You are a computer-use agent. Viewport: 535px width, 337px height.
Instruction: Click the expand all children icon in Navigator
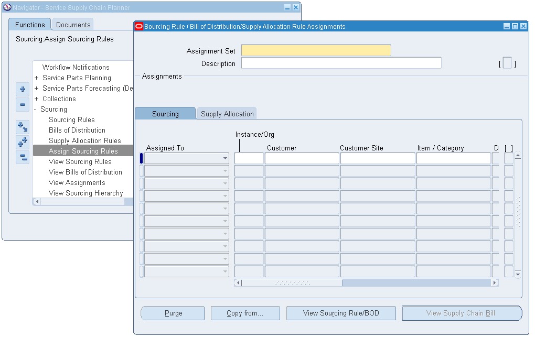[23, 127]
